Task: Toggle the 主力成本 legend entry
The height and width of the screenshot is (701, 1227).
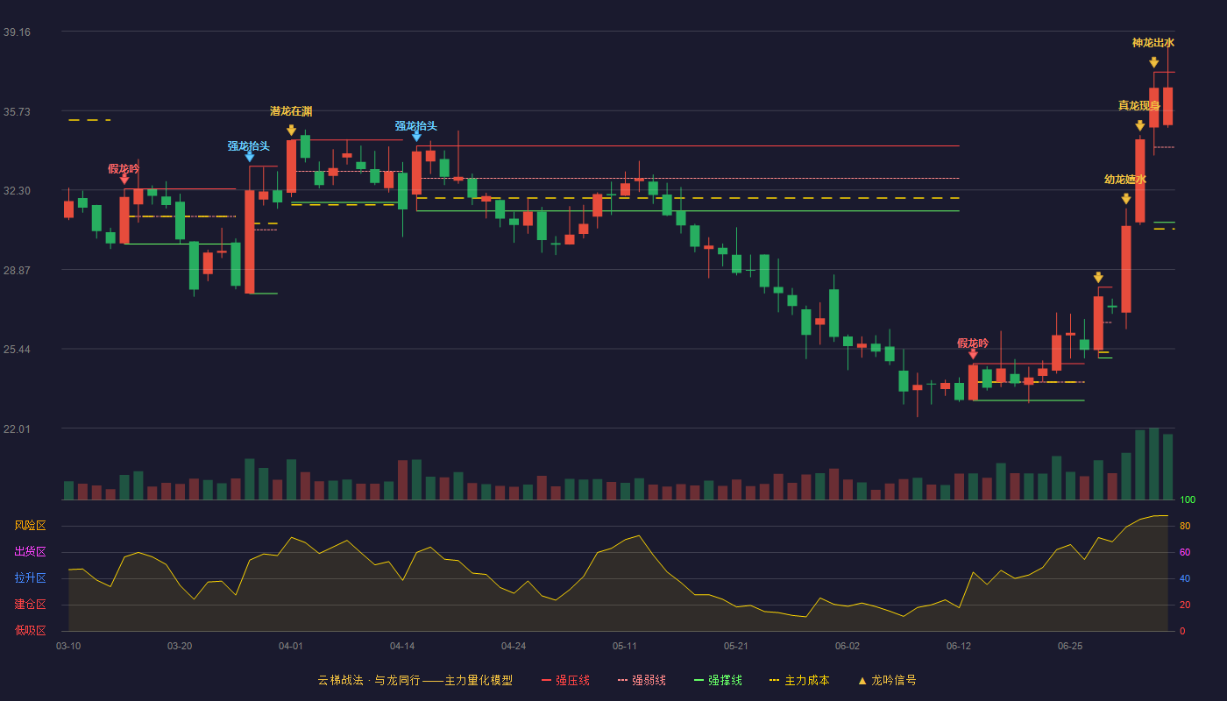Action: coord(799,680)
